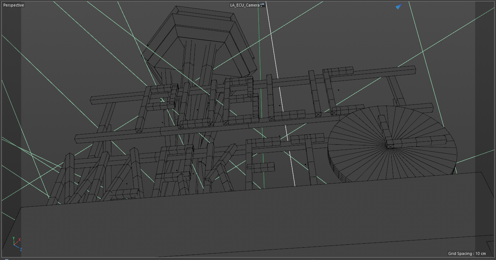496x260 pixels.
Task: Click the Grid Spacing 10 cm status text
Action: (468, 254)
